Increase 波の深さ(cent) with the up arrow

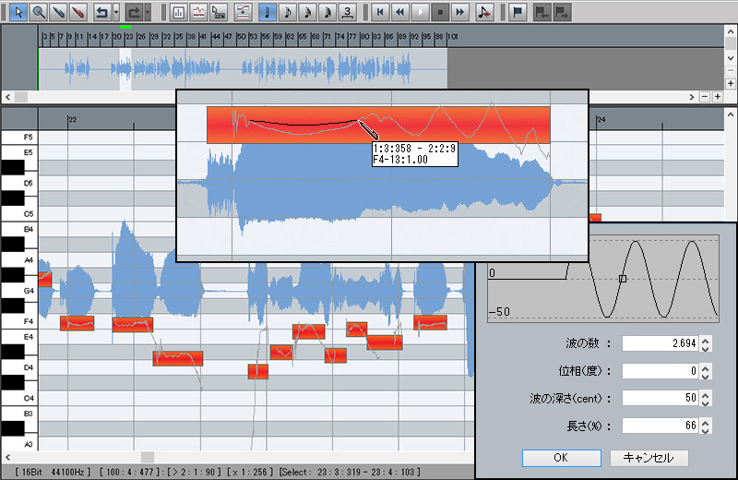coord(705,394)
